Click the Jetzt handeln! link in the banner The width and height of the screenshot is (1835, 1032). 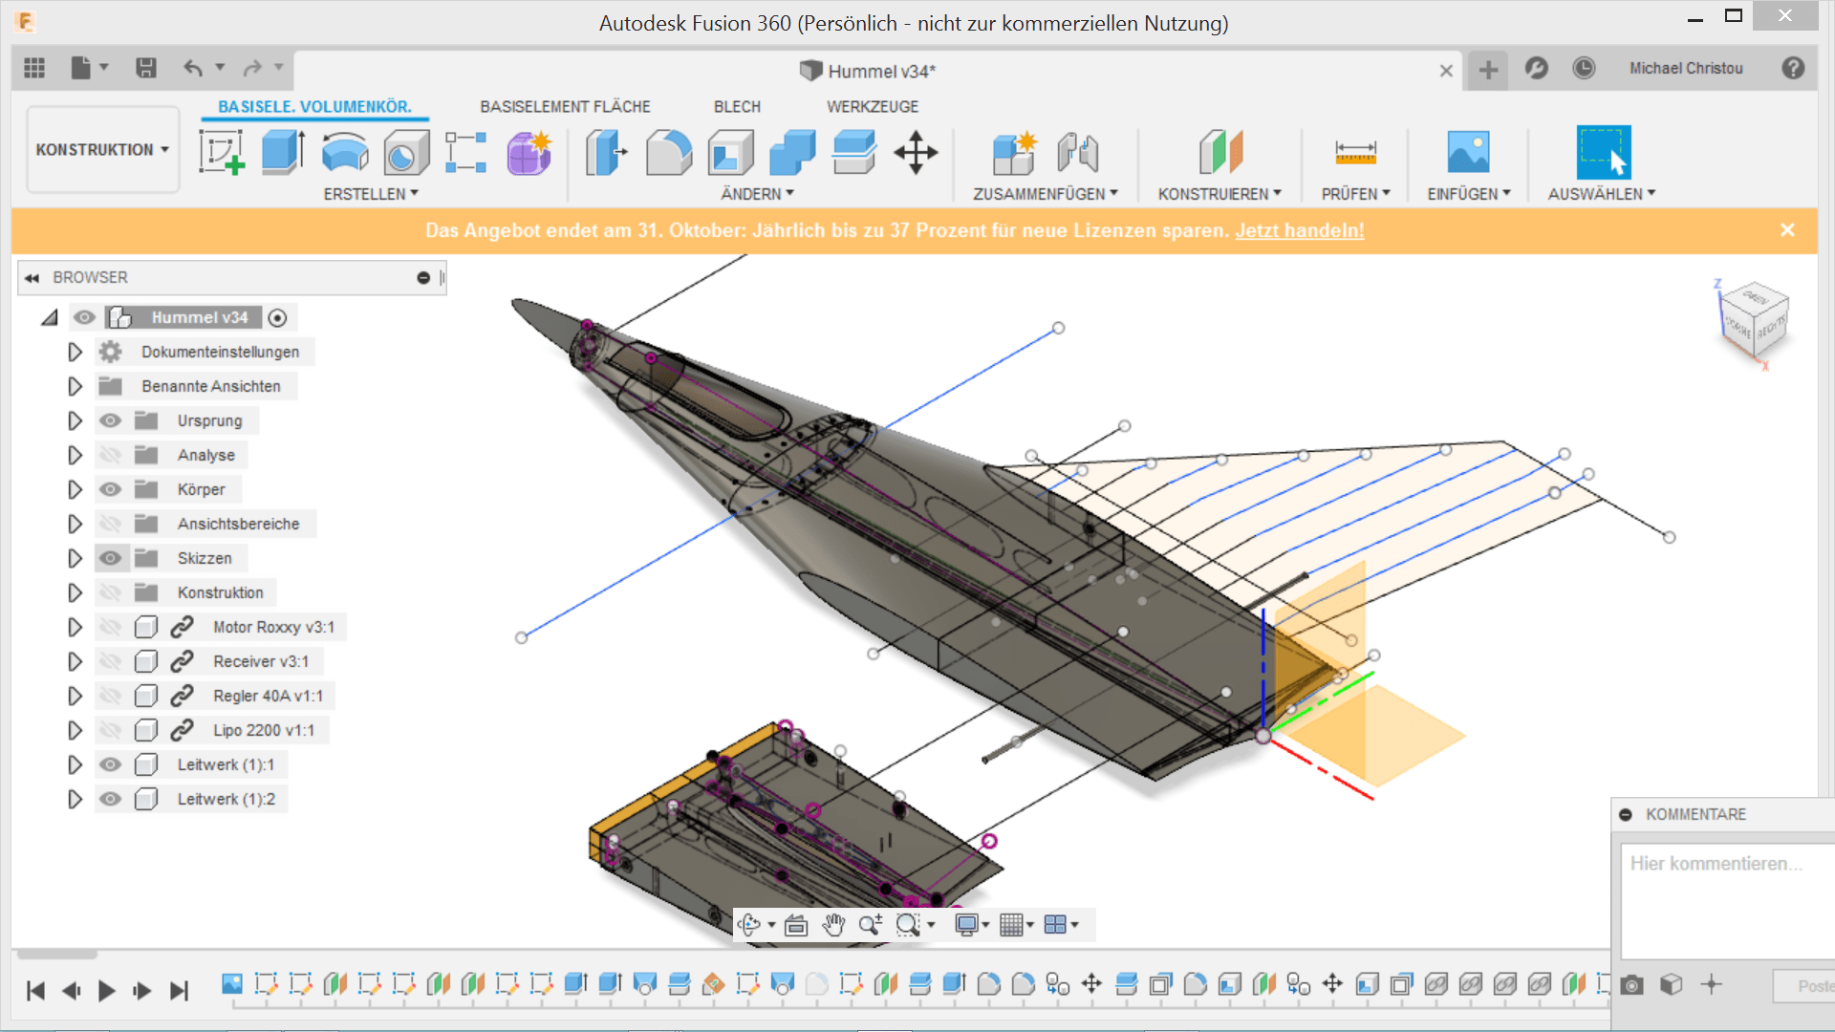coord(1300,230)
